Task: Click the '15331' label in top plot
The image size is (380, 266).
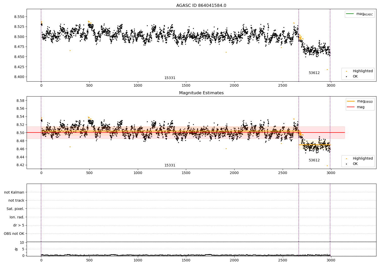Action: click(x=170, y=78)
